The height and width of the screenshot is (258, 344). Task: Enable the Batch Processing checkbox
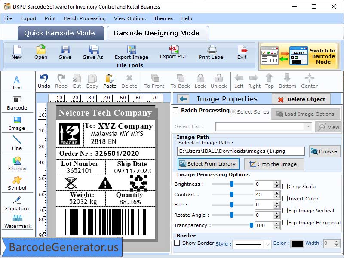[x=176, y=110]
